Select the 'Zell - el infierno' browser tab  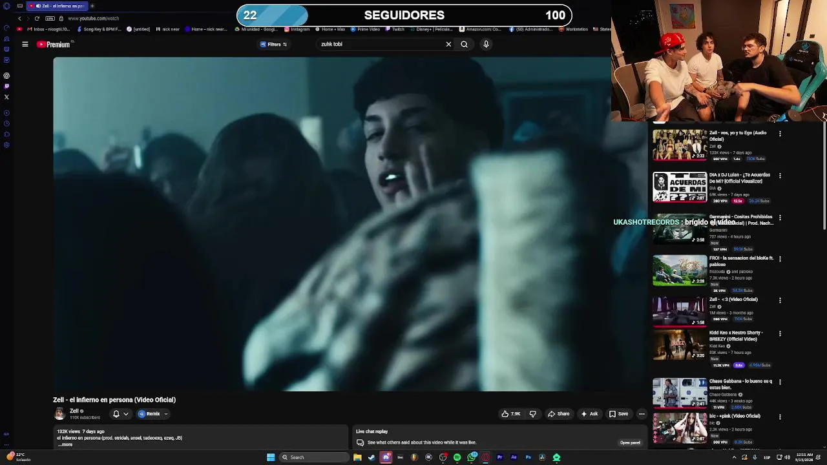point(58,6)
